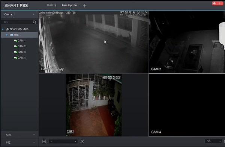
Task: Select Nhóm Mặc định tree row
Action: 19,29
